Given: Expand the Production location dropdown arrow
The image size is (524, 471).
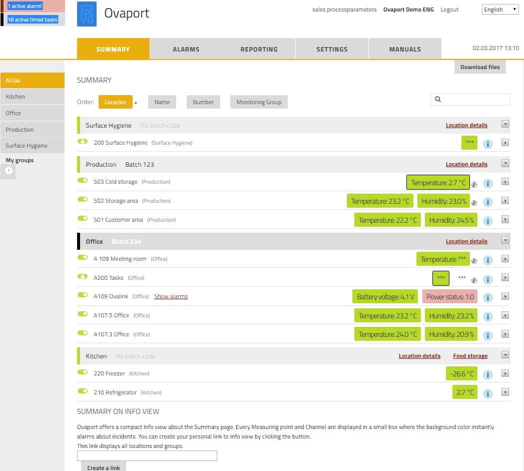Looking at the screenshot, I should tap(505, 164).
